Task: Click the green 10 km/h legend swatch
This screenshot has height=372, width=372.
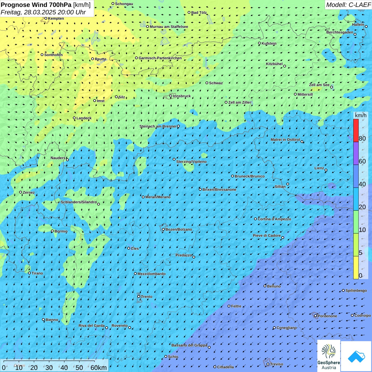Action: tap(356, 222)
